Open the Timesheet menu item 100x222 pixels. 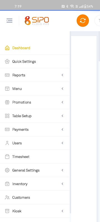(35, 157)
